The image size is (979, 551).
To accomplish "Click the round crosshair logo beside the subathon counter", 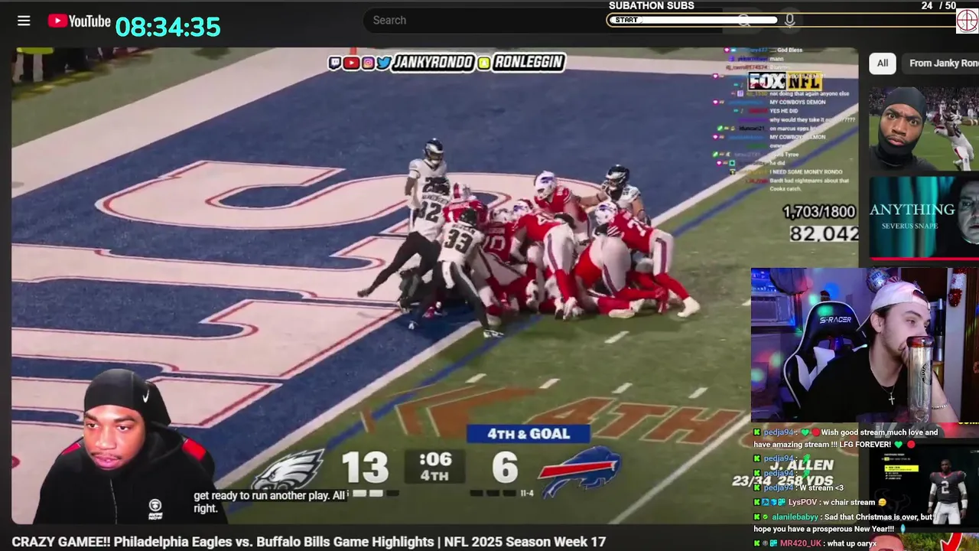I will point(967,21).
